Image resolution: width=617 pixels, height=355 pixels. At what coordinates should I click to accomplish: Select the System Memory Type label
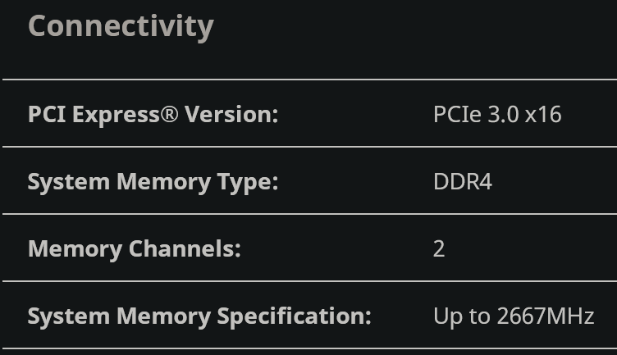(x=153, y=182)
